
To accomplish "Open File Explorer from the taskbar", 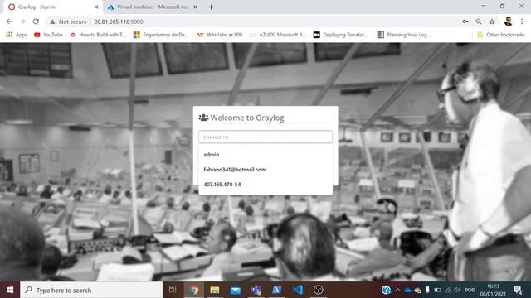I will click(215, 290).
